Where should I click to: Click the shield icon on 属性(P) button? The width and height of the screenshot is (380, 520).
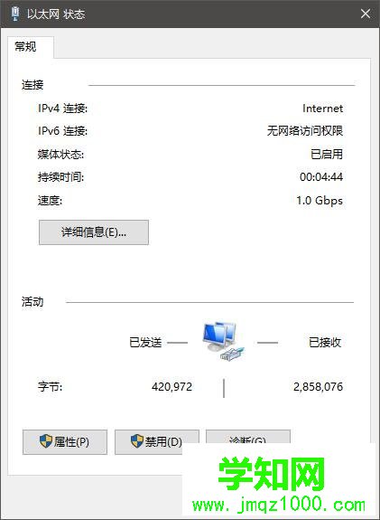[46, 441]
